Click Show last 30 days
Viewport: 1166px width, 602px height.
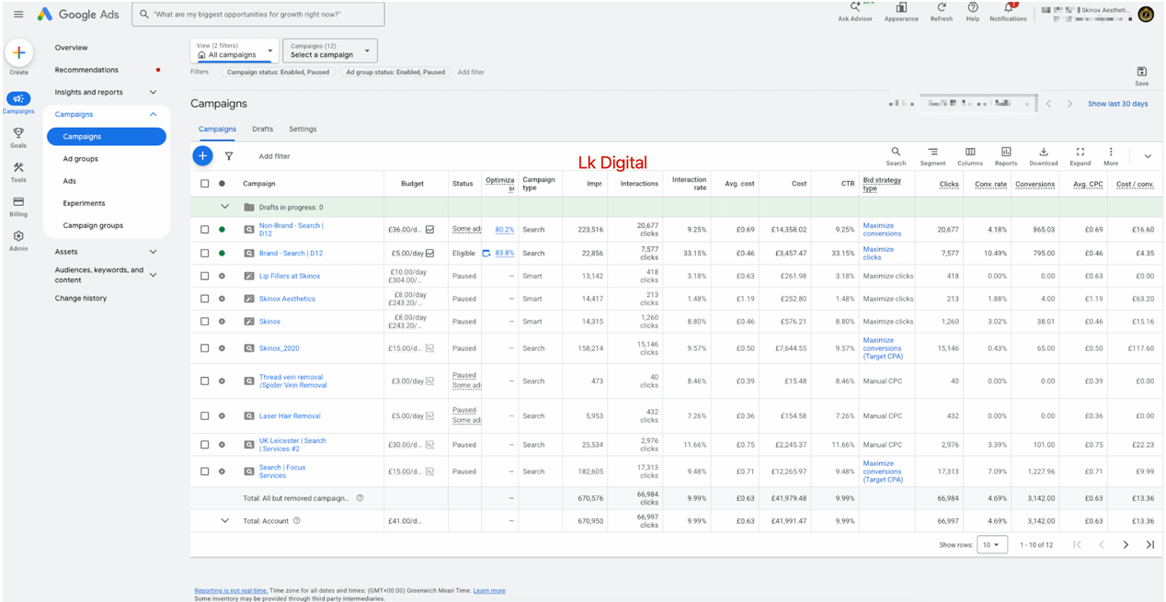[x=1117, y=104]
